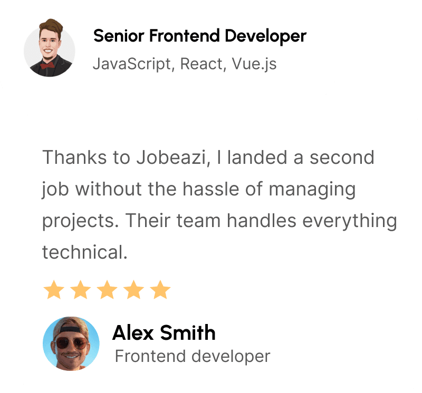Click the word 'Vue.js' in skills
The height and width of the screenshot is (393, 422).
click(254, 64)
